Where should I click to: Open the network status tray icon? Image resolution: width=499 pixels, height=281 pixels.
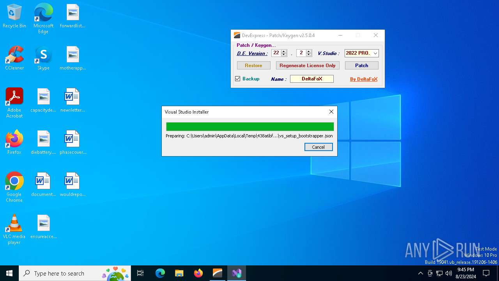coord(439,273)
